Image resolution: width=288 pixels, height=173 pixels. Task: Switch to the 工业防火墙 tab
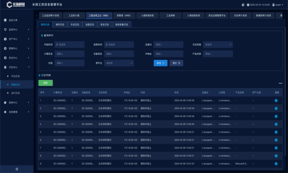(x=74, y=16)
